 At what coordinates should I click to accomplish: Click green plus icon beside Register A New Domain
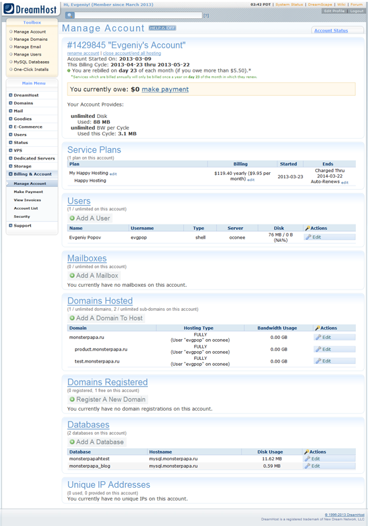pyautogui.click(x=72, y=399)
